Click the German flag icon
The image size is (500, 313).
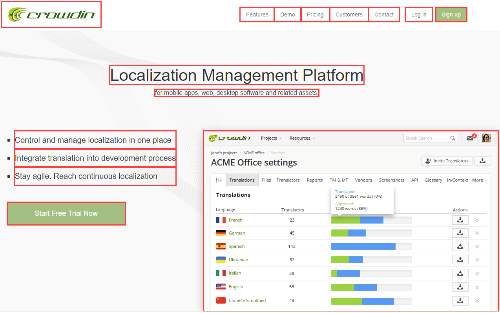(221, 233)
